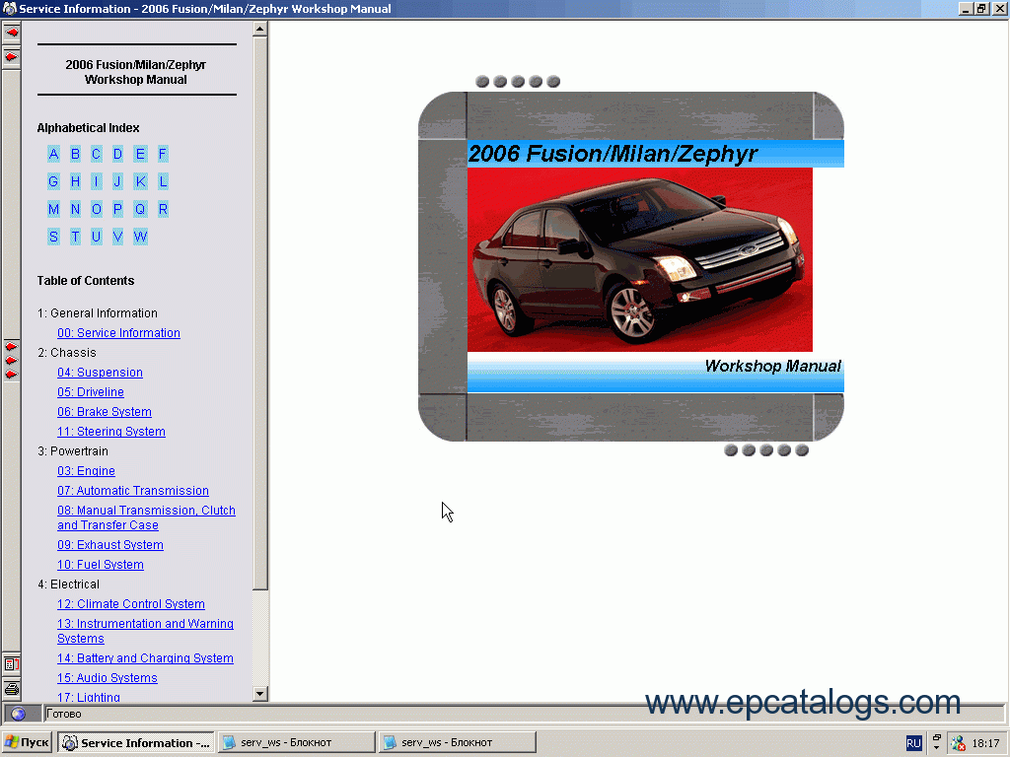Screen dimensions: 1010x757
Task: Jump to index letter K
Action: 140,181
